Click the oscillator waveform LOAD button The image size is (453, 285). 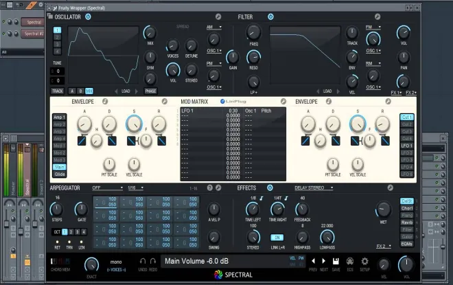click(126, 91)
